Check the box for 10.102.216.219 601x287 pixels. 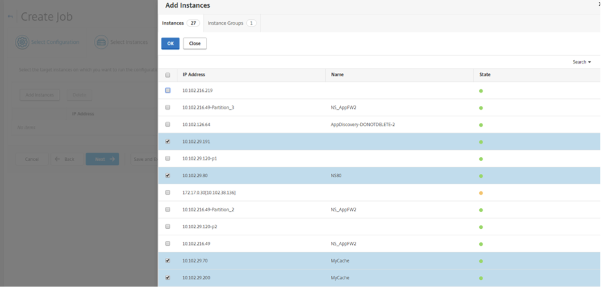tap(168, 90)
